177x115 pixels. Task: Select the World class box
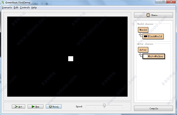[x=143, y=30]
